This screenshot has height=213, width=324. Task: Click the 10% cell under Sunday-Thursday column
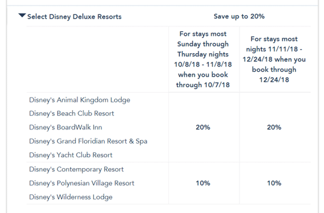[x=203, y=183]
